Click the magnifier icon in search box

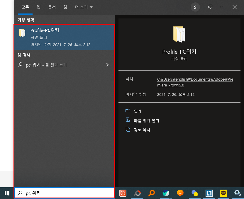tap(20, 193)
